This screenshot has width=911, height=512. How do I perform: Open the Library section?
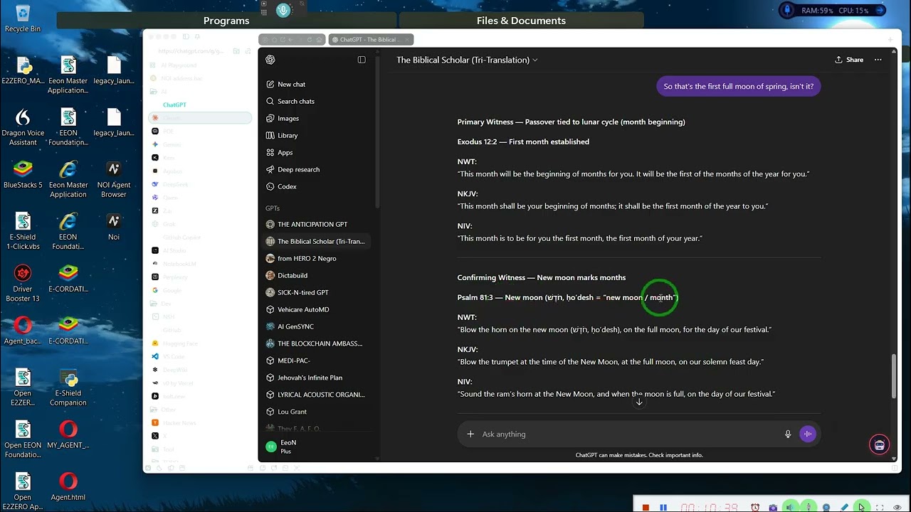tap(316, 135)
